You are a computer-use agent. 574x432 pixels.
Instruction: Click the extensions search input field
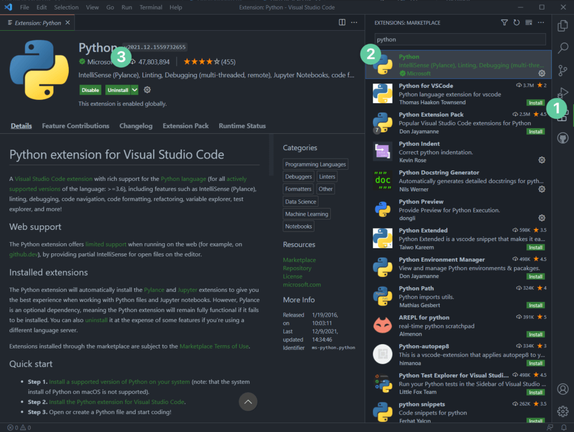(x=460, y=40)
